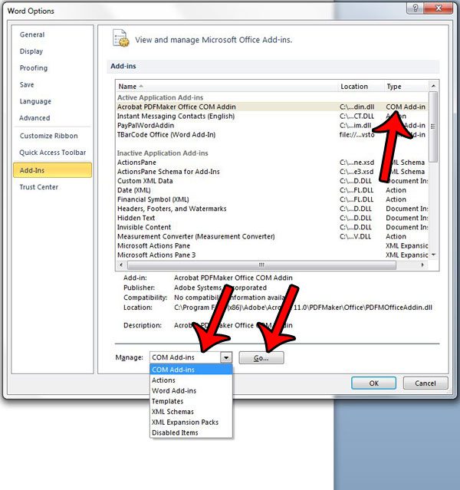The width and height of the screenshot is (460, 490).
Task: Select Instant Messaging Contacts (English) row
Action: click(x=272, y=117)
